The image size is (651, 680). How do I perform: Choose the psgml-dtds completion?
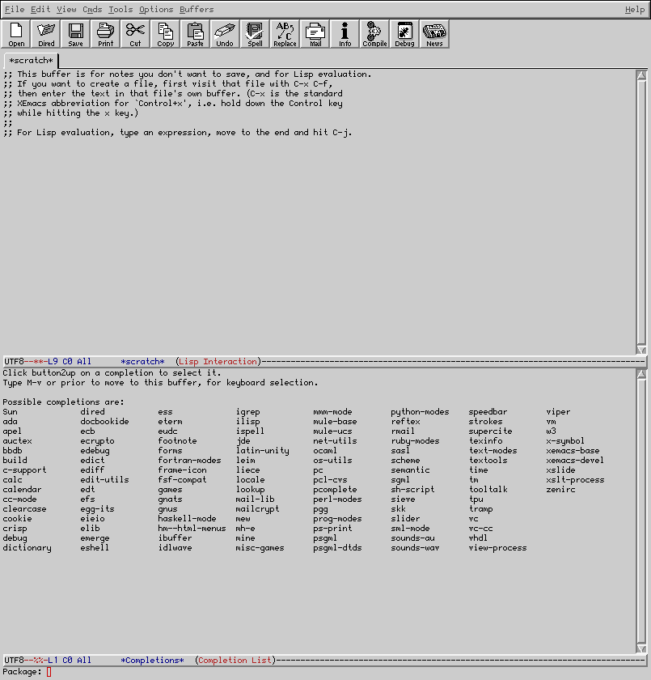click(337, 547)
